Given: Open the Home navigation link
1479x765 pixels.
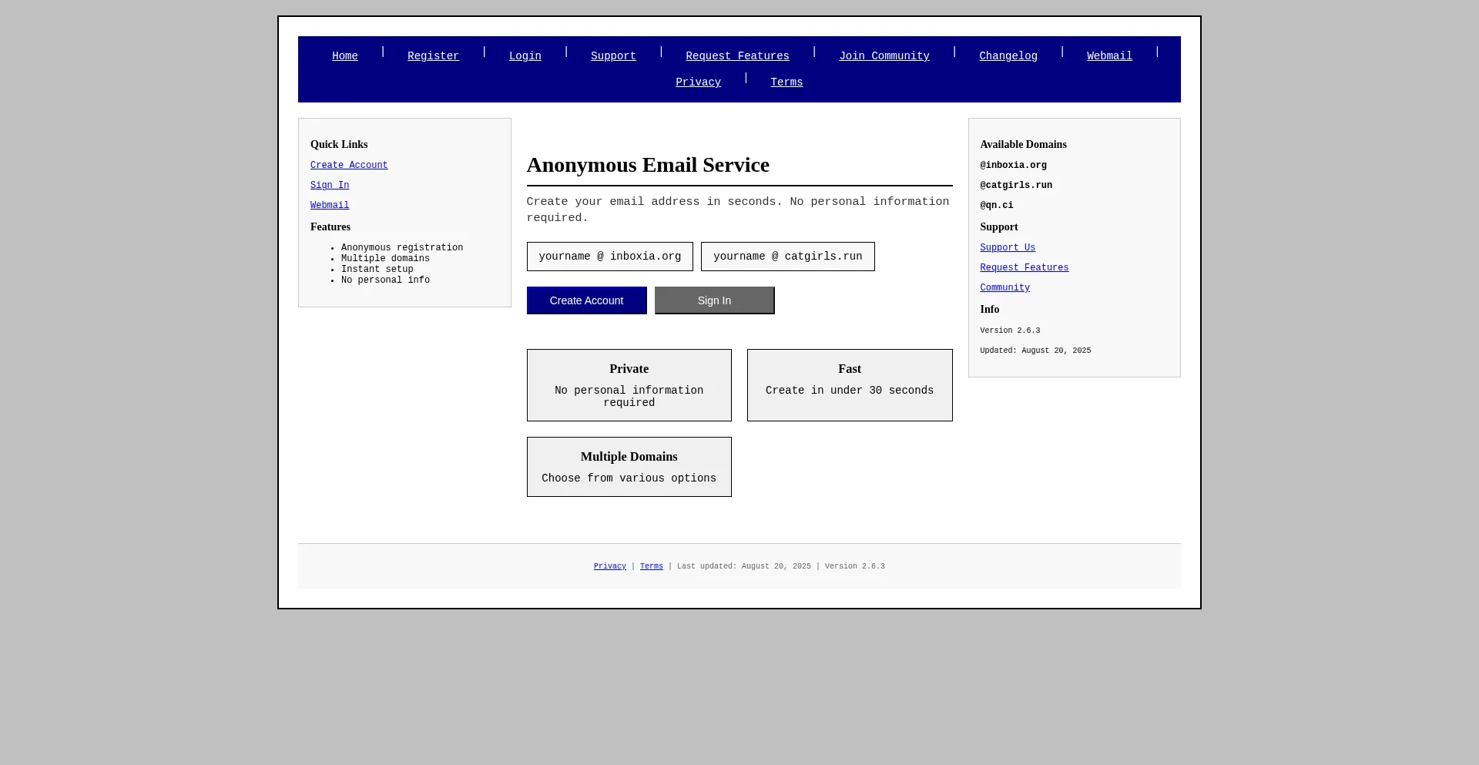Looking at the screenshot, I should [344, 56].
